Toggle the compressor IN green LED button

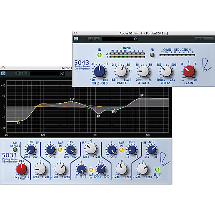pyautogui.click(x=99, y=55)
